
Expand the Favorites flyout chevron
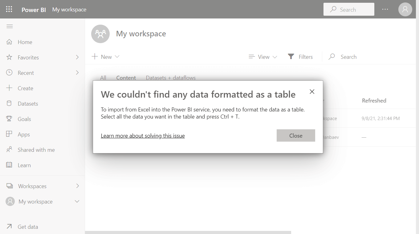click(77, 57)
